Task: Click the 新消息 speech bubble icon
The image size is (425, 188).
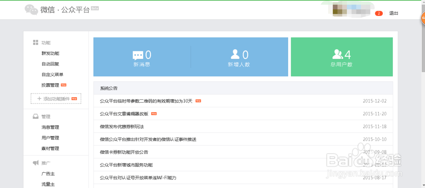Action: coord(138,56)
